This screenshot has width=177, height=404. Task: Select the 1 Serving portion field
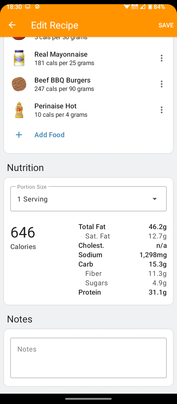pyautogui.click(x=83, y=199)
